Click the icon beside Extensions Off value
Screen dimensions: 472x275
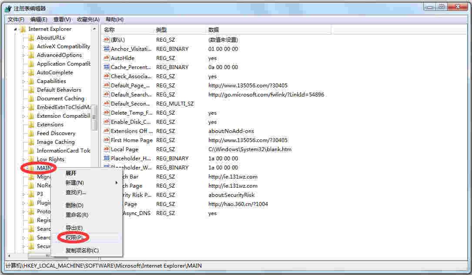click(106, 131)
